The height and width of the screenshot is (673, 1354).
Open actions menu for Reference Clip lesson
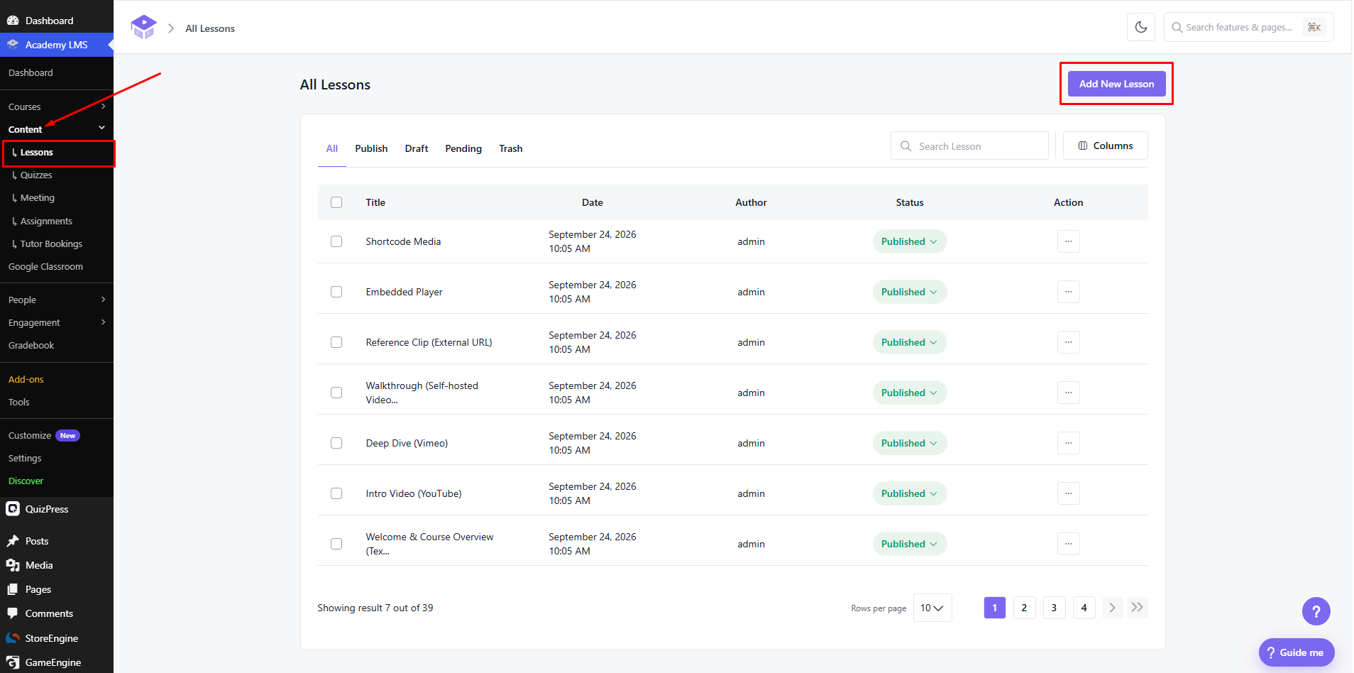[x=1068, y=342]
